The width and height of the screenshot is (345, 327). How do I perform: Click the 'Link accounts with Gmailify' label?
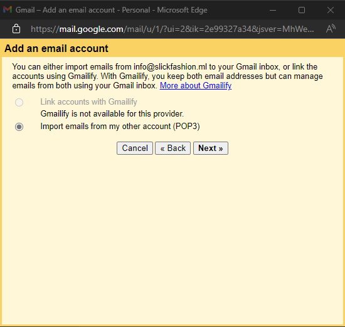tap(88, 102)
